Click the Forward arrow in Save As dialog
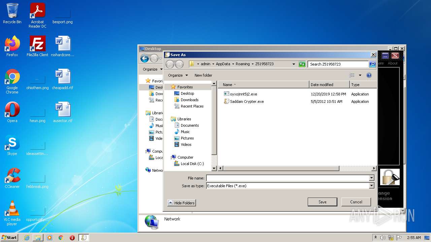 [179, 64]
